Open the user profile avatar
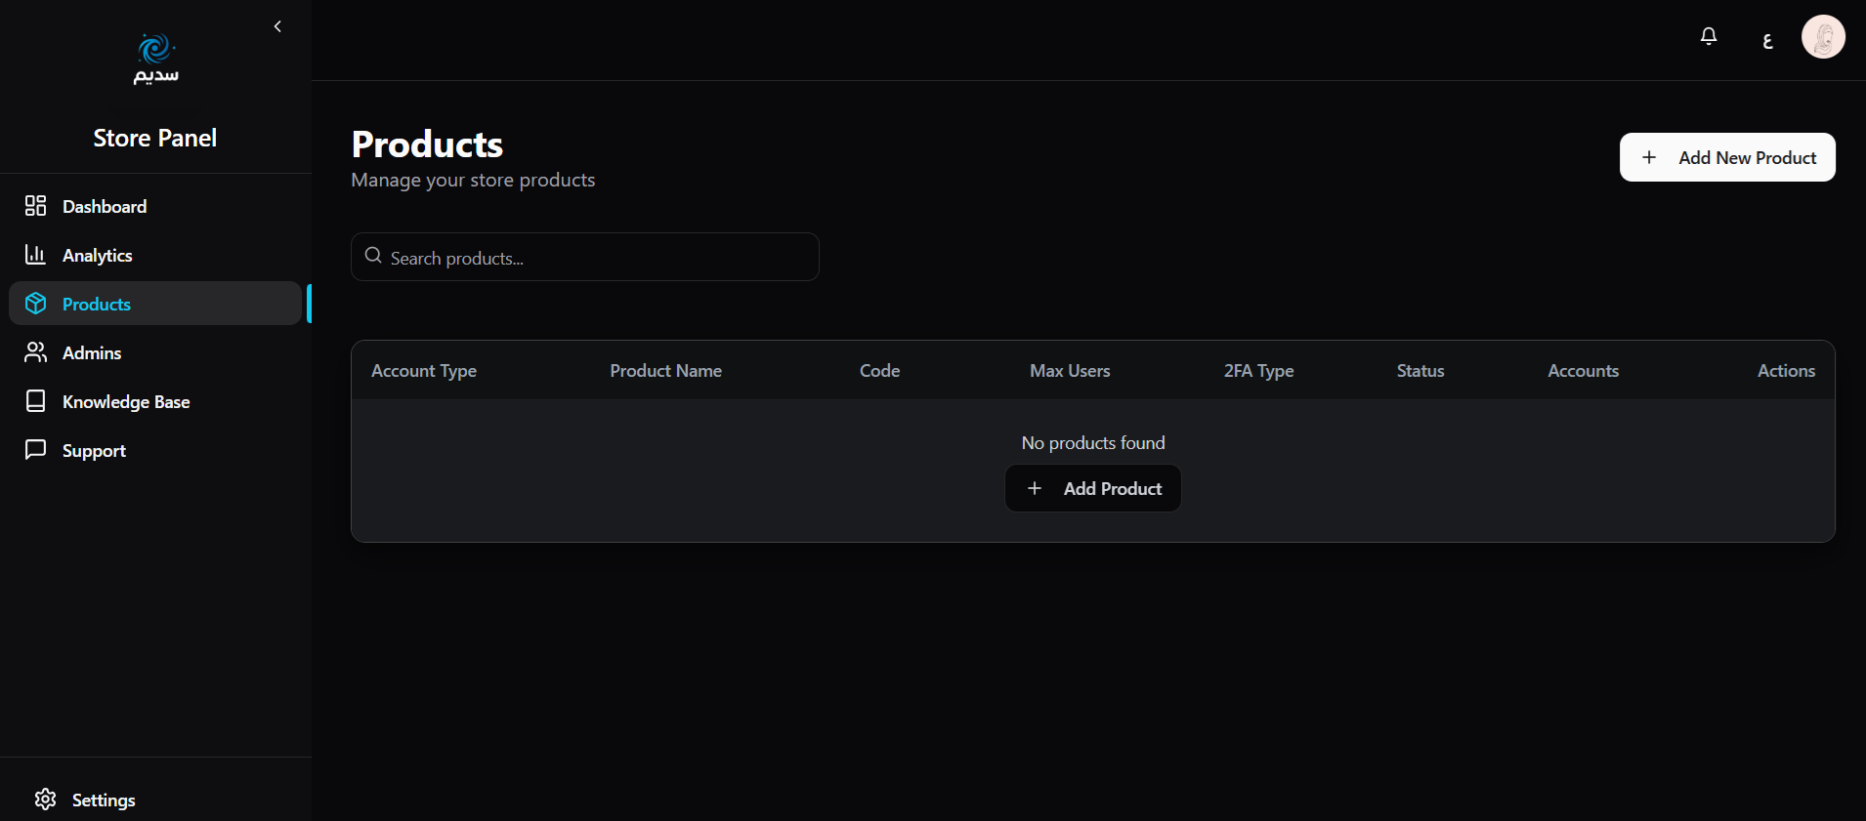 coord(1822,38)
